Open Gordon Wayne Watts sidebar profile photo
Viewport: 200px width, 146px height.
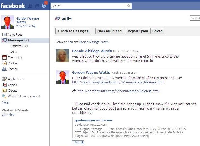click(7, 22)
